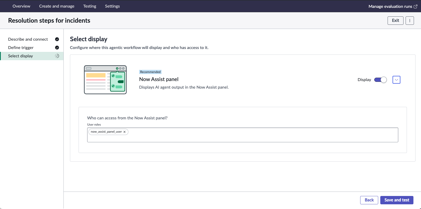This screenshot has width=421, height=209.
Task: Click the completed checkmark next to Define trigger
Action: pyautogui.click(x=57, y=47)
